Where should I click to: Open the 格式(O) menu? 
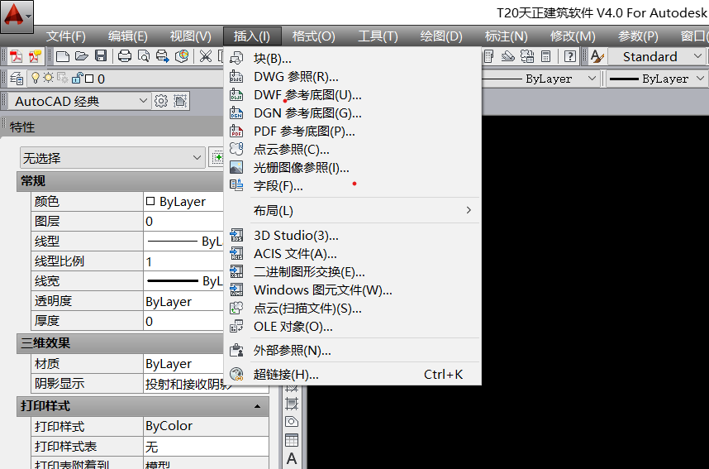coord(314,36)
